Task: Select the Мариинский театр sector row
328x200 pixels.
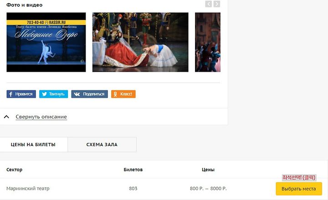Action: tap(164, 189)
